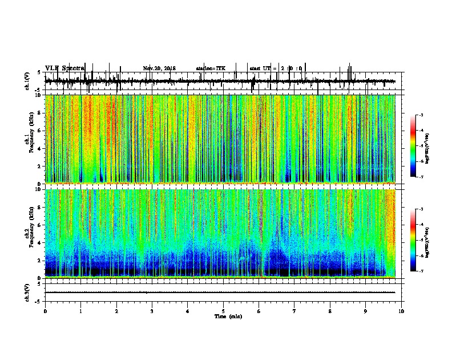Click the time axis tick label "3"
The width and height of the screenshot is (452, 349).
[x=152, y=311]
